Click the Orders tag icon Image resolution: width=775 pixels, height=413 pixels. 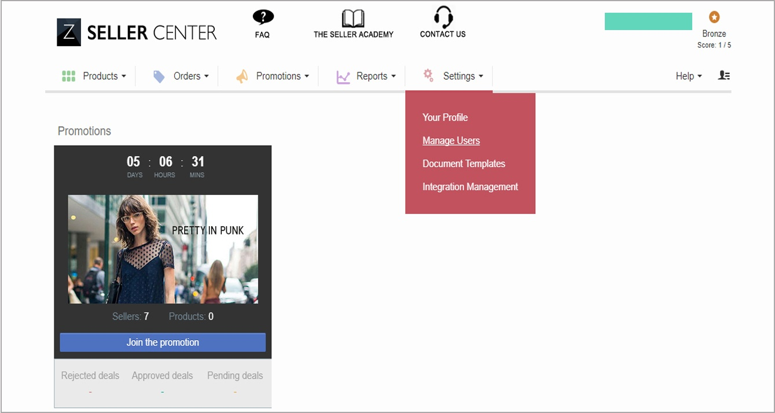click(159, 76)
